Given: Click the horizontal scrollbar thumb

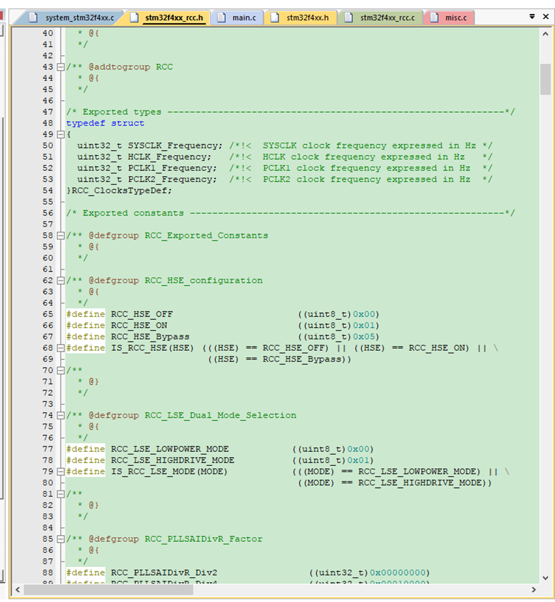Looking at the screenshot, I should (x=108, y=589).
